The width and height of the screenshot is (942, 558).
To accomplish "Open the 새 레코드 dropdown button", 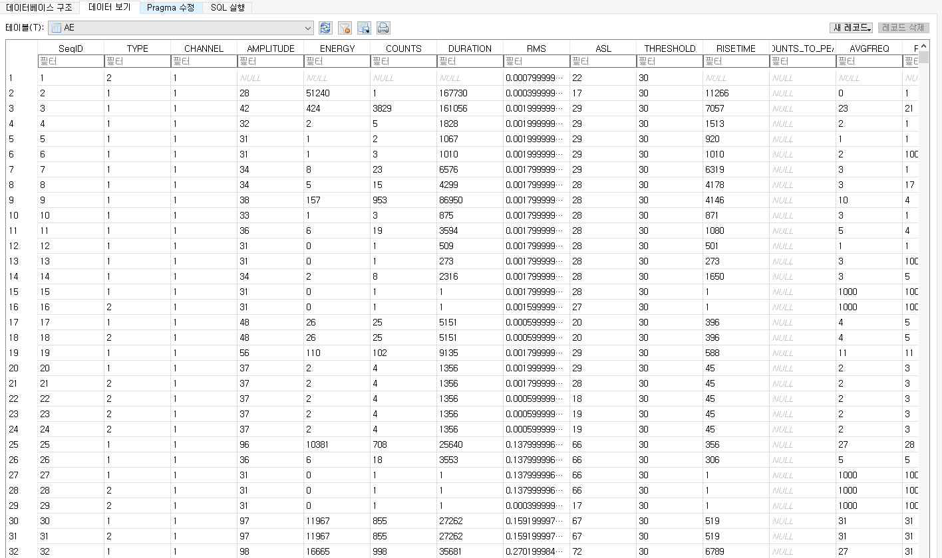I will tap(851, 28).
